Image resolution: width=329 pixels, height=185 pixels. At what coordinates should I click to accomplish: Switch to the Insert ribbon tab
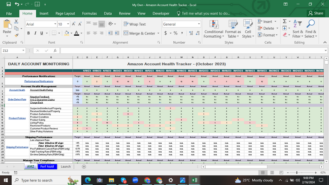click(x=44, y=14)
